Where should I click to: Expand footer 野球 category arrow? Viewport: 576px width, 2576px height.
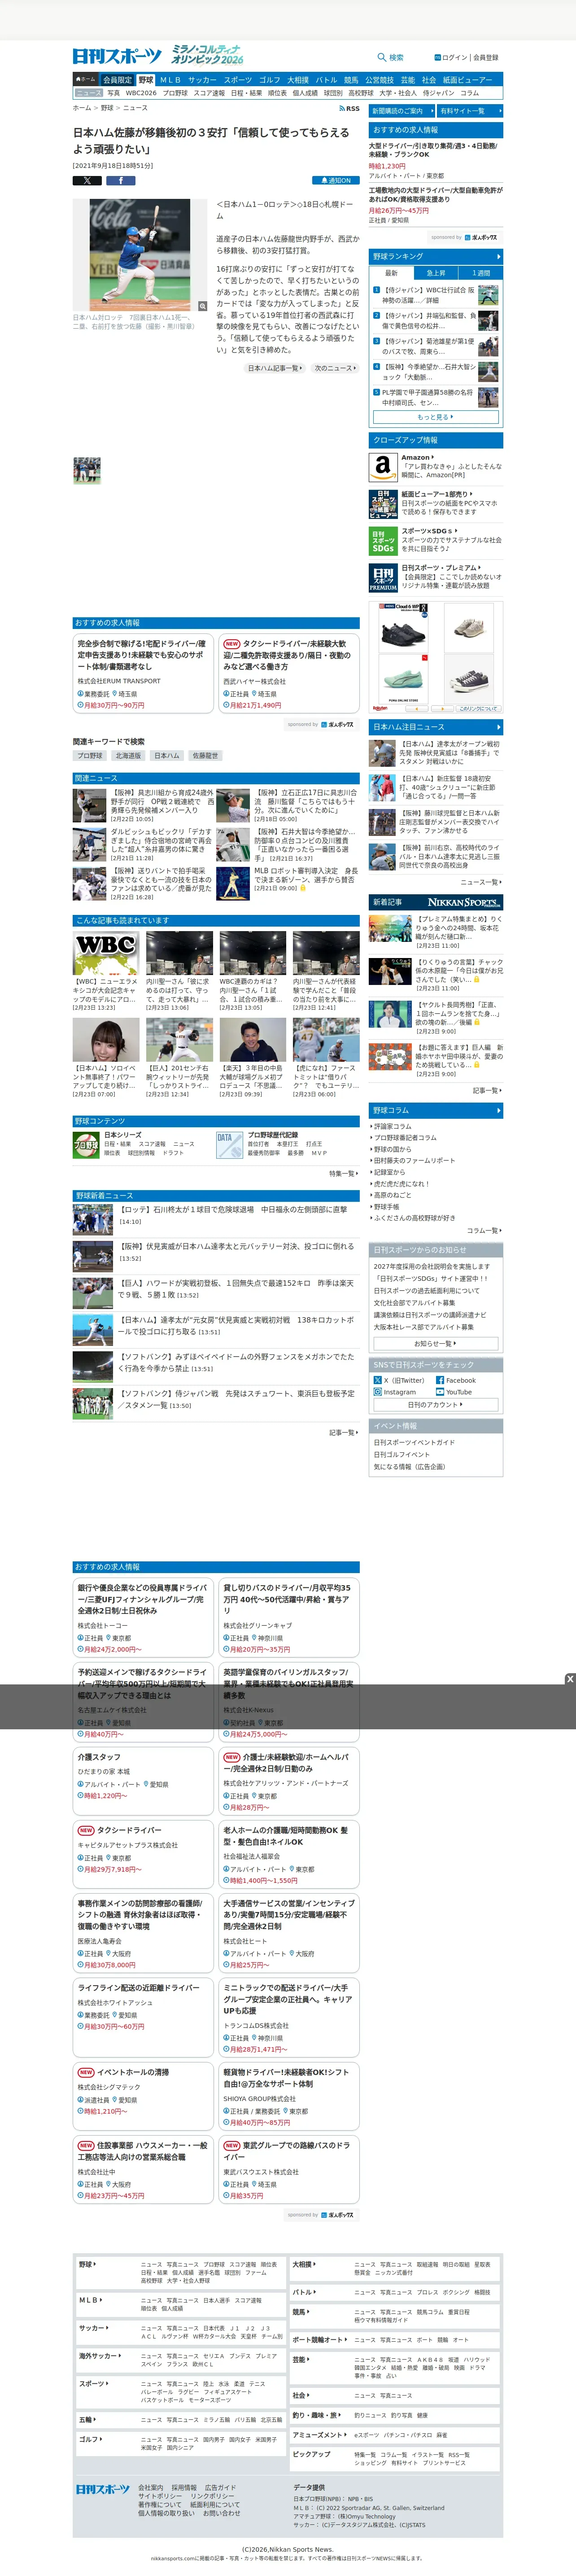click(88, 2264)
